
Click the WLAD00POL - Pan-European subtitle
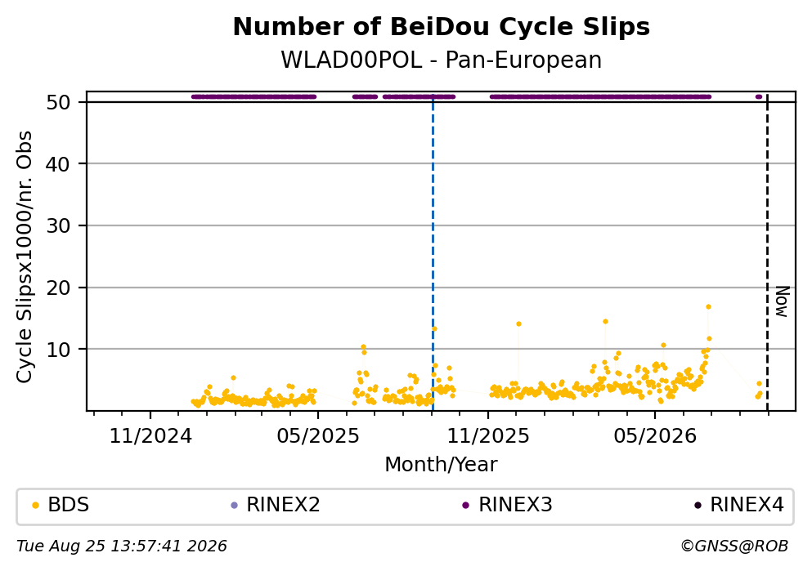[442, 60]
